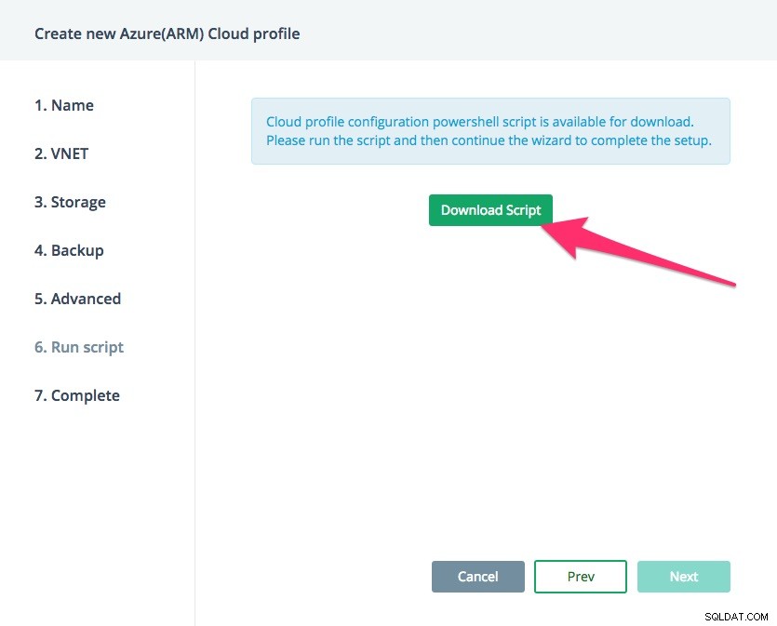Click the gray dialog header bar
The image size is (777, 626).
389,30
